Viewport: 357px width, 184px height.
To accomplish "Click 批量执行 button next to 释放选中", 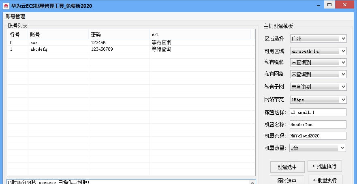I will pos(325,180).
